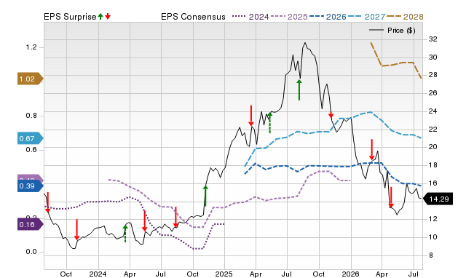Select the dotted green beat arrow before April 2024
Viewport: 466px width, 278px height.
[x=125, y=234]
